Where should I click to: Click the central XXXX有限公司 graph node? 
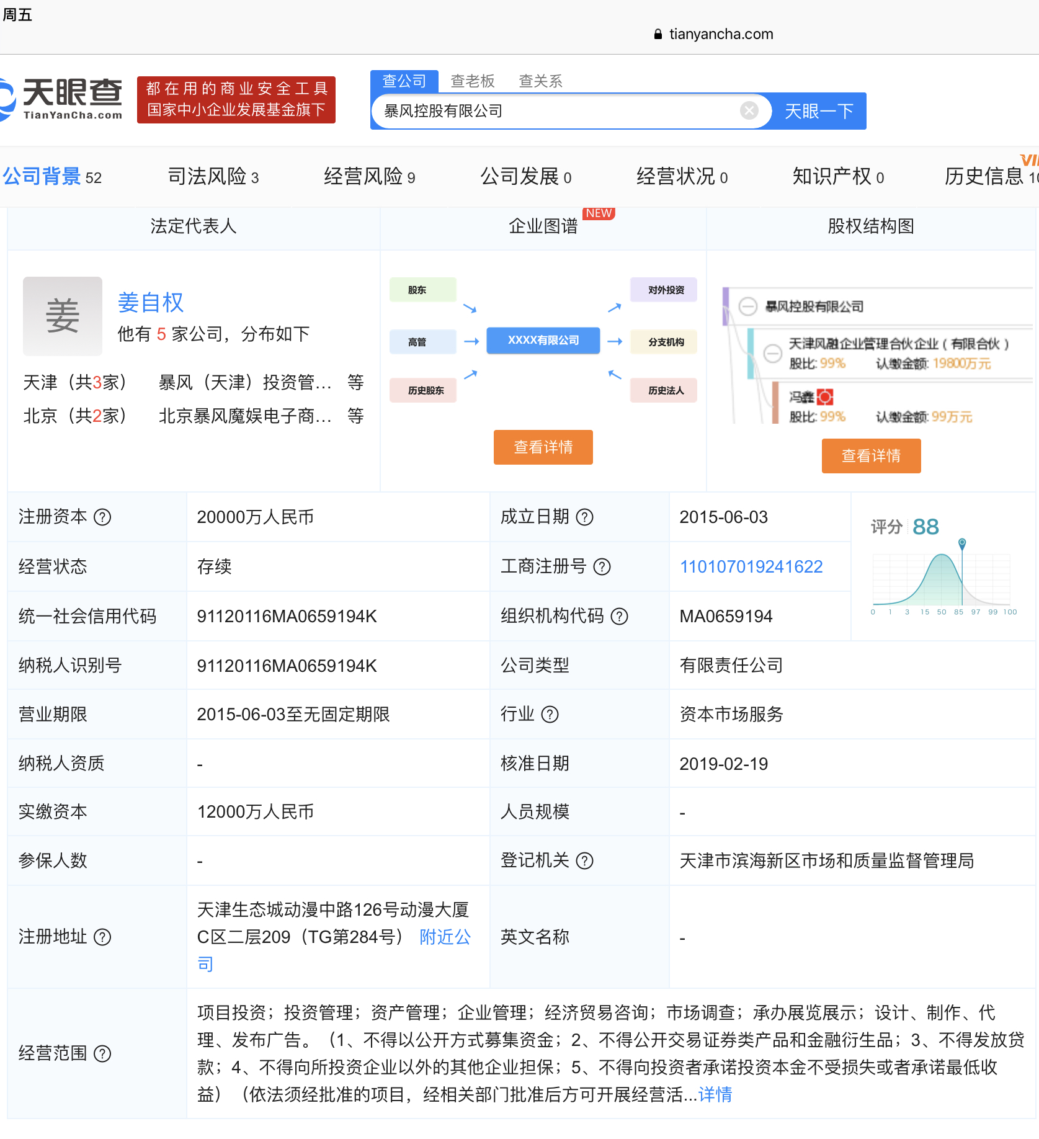(x=543, y=341)
